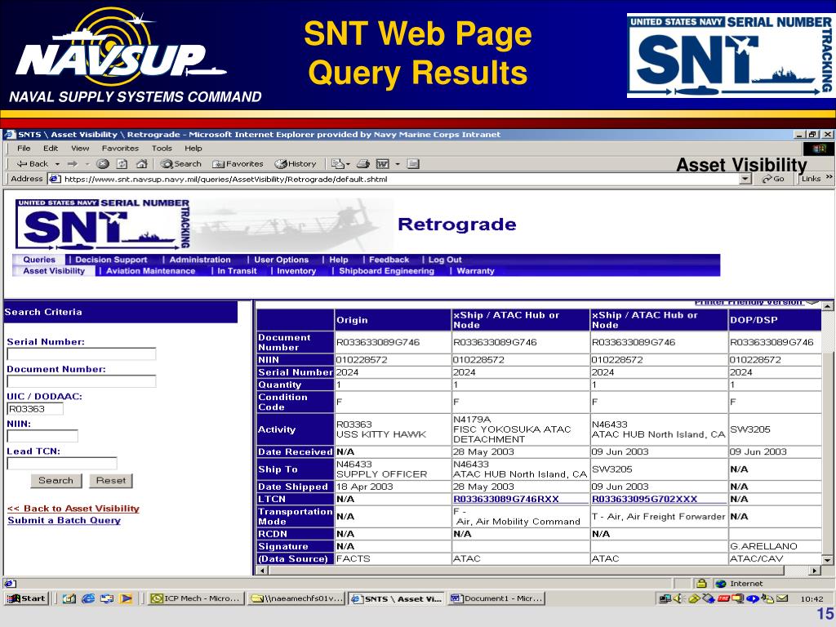Click the Mail icon in IE toolbar
Screen dimensions: 836x627
tap(337, 163)
